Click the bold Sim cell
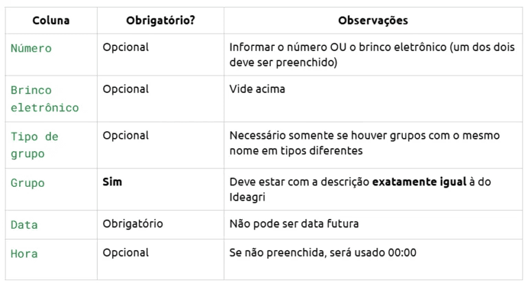The height and width of the screenshot is (283, 528). pos(112,182)
